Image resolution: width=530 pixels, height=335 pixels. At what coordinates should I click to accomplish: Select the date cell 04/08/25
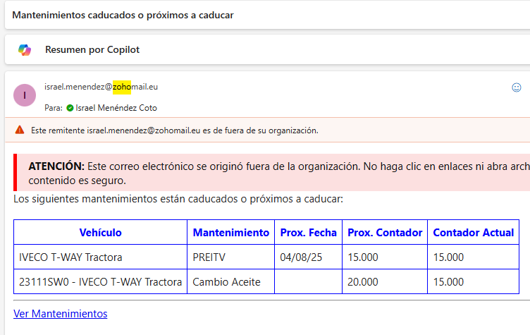tap(308, 257)
